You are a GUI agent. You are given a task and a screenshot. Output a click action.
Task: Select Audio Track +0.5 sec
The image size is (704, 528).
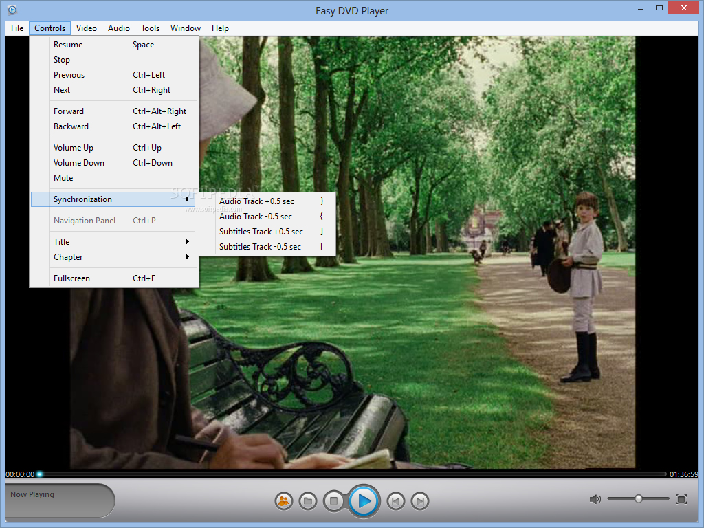265,201
